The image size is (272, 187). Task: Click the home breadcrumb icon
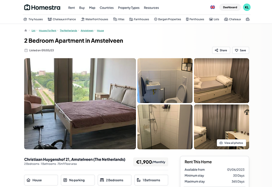(26, 30)
